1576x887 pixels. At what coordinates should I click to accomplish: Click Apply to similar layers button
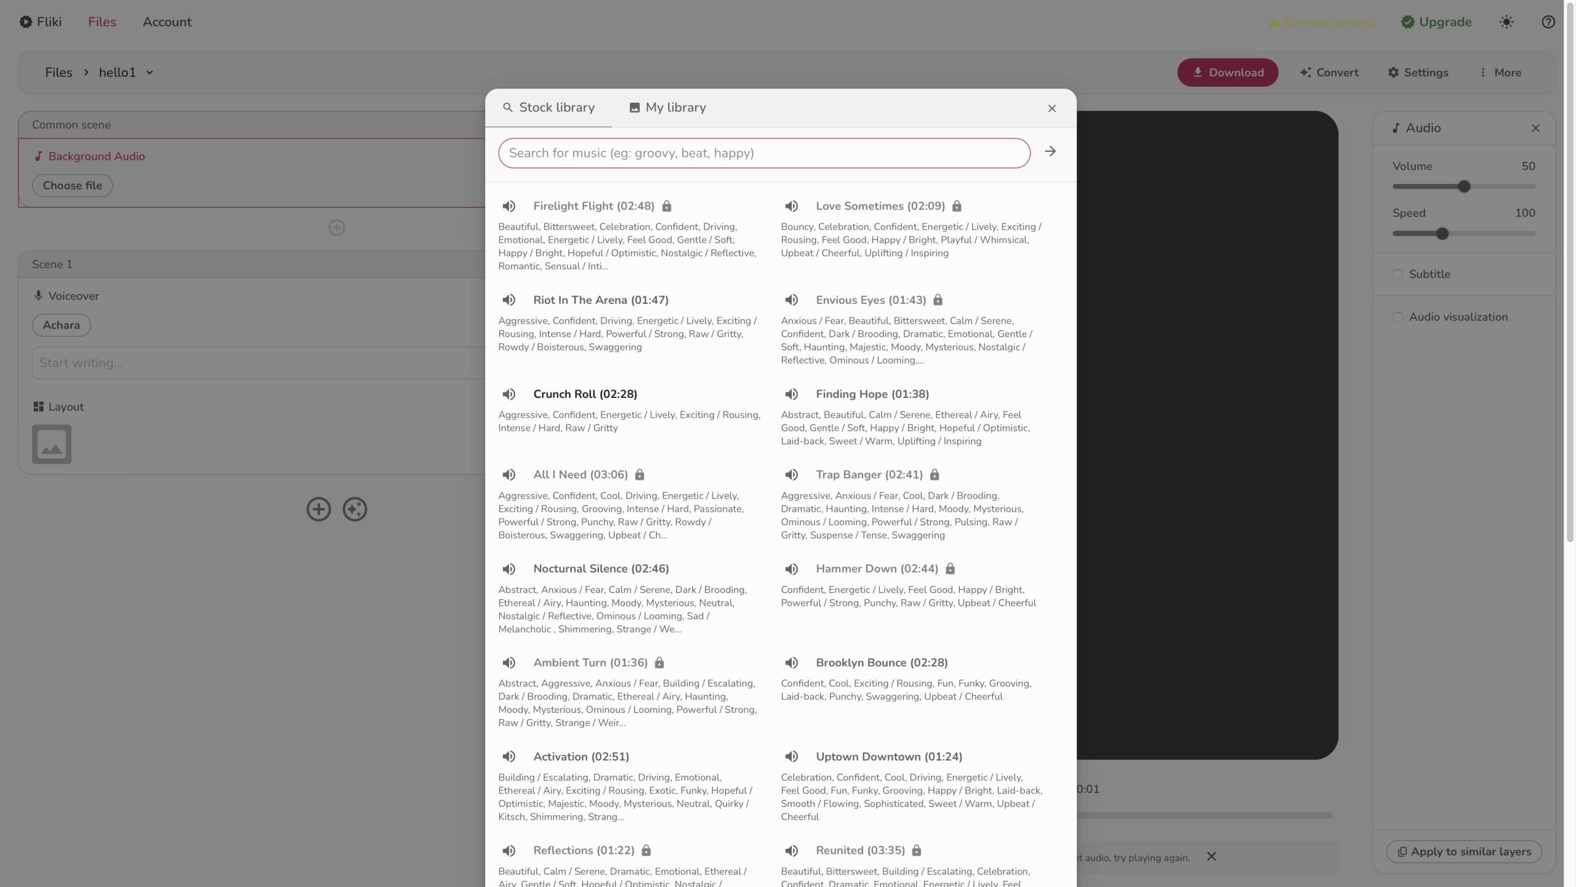coord(1463,852)
